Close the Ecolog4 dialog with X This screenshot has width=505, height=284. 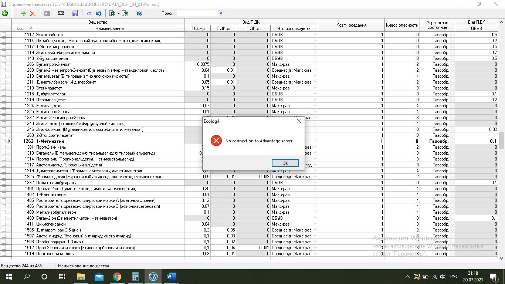(x=299, y=121)
